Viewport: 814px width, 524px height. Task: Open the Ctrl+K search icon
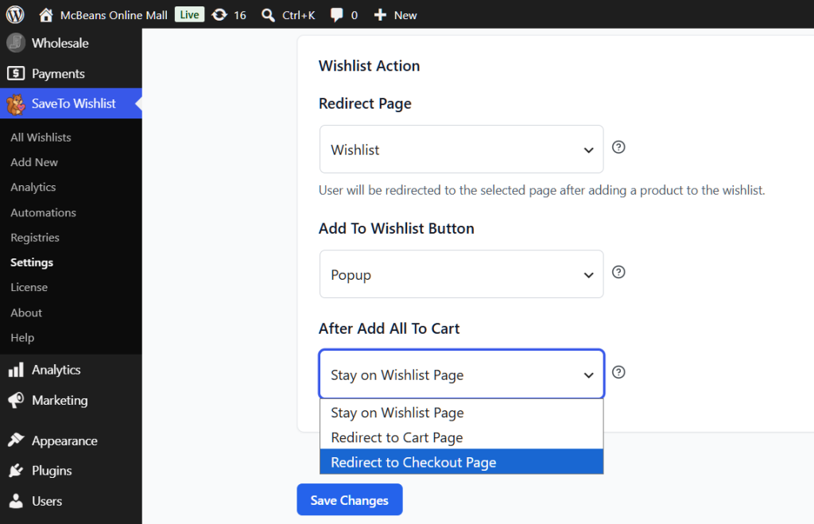click(x=268, y=15)
